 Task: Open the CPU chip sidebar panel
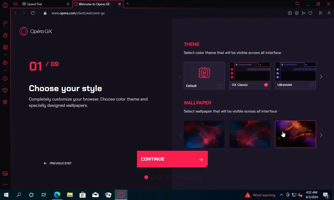coord(5,47)
